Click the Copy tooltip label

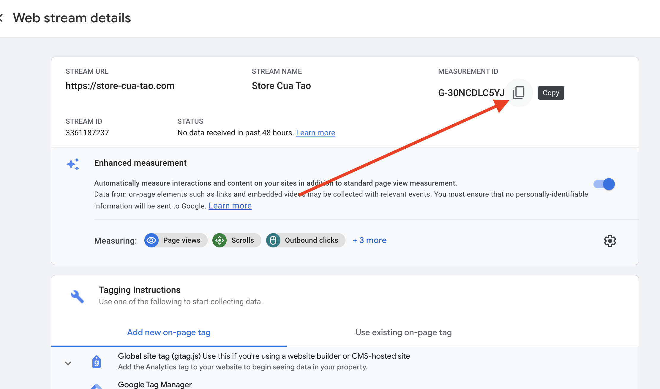[551, 93]
